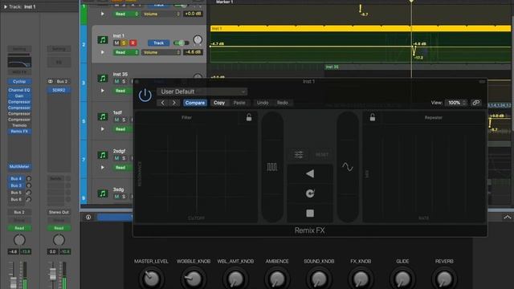Open the 1sdf track Read automation dropdown
The image size is (514, 289).
pyautogui.click(x=123, y=129)
